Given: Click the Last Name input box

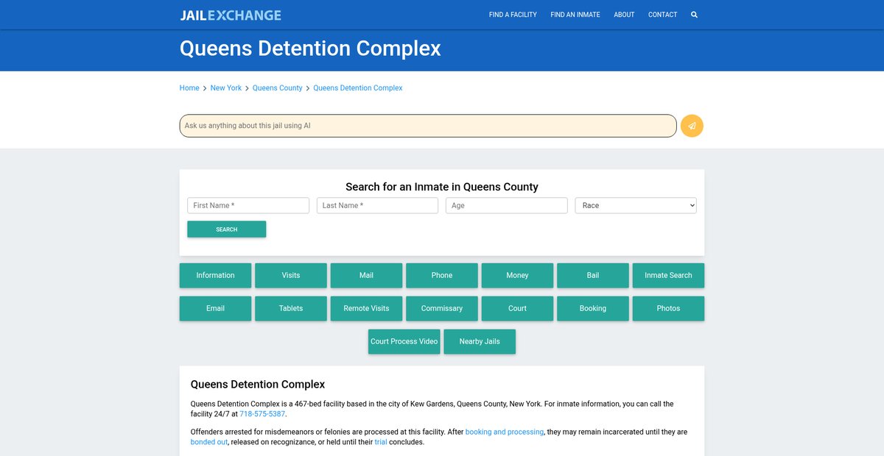Looking at the screenshot, I should click(377, 206).
